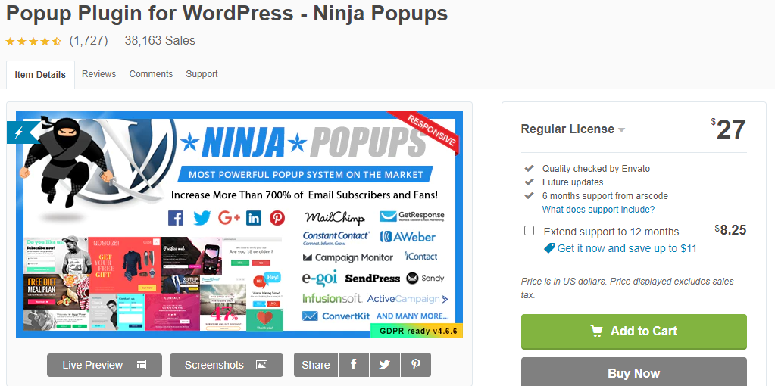Screen dimensions: 775x386
Task: Share item via Pinterest icon button
Action: pyautogui.click(x=416, y=365)
